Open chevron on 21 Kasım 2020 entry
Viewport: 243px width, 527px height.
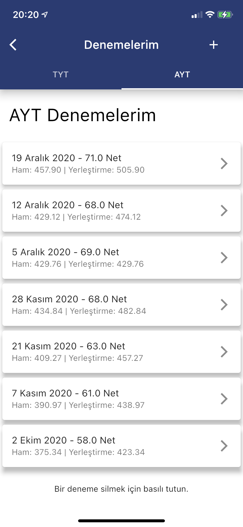pos(224,352)
